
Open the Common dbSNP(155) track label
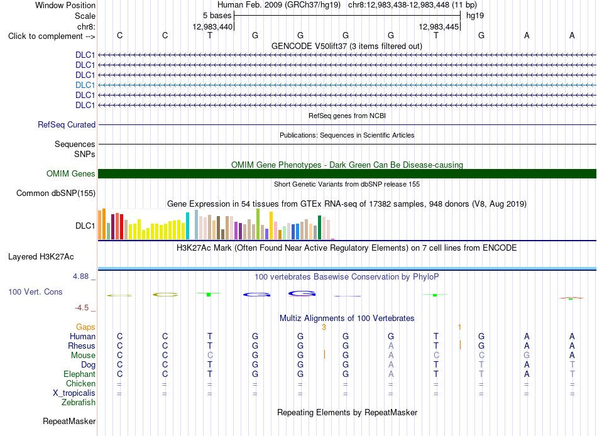(56, 193)
